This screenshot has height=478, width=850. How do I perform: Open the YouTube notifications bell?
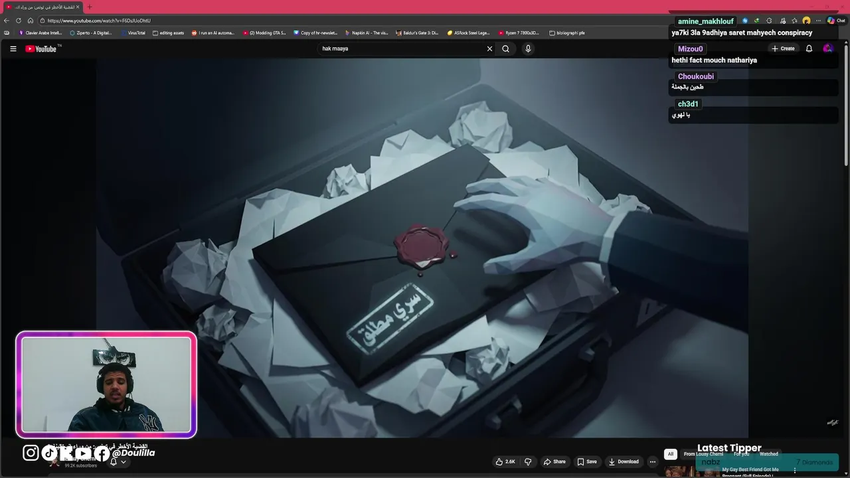809,48
